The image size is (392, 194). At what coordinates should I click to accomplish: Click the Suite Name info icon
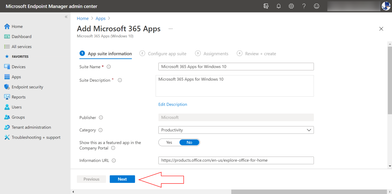pos(109,67)
